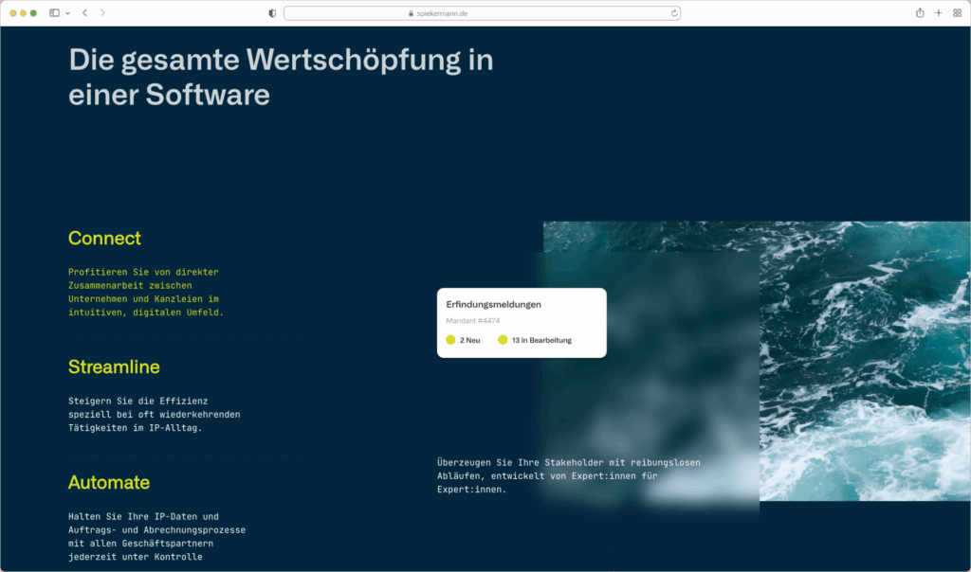
Task: Click the ocean waves image
Action: [x=863, y=360]
